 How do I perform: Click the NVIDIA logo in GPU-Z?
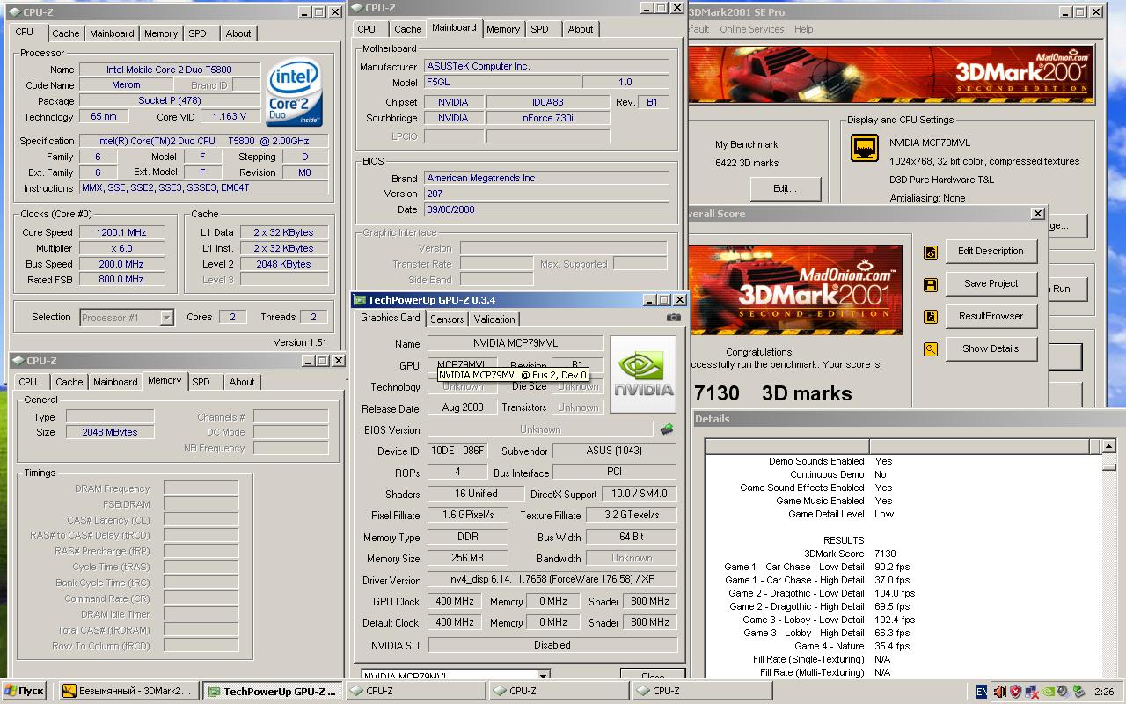click(x=643, y=375)
